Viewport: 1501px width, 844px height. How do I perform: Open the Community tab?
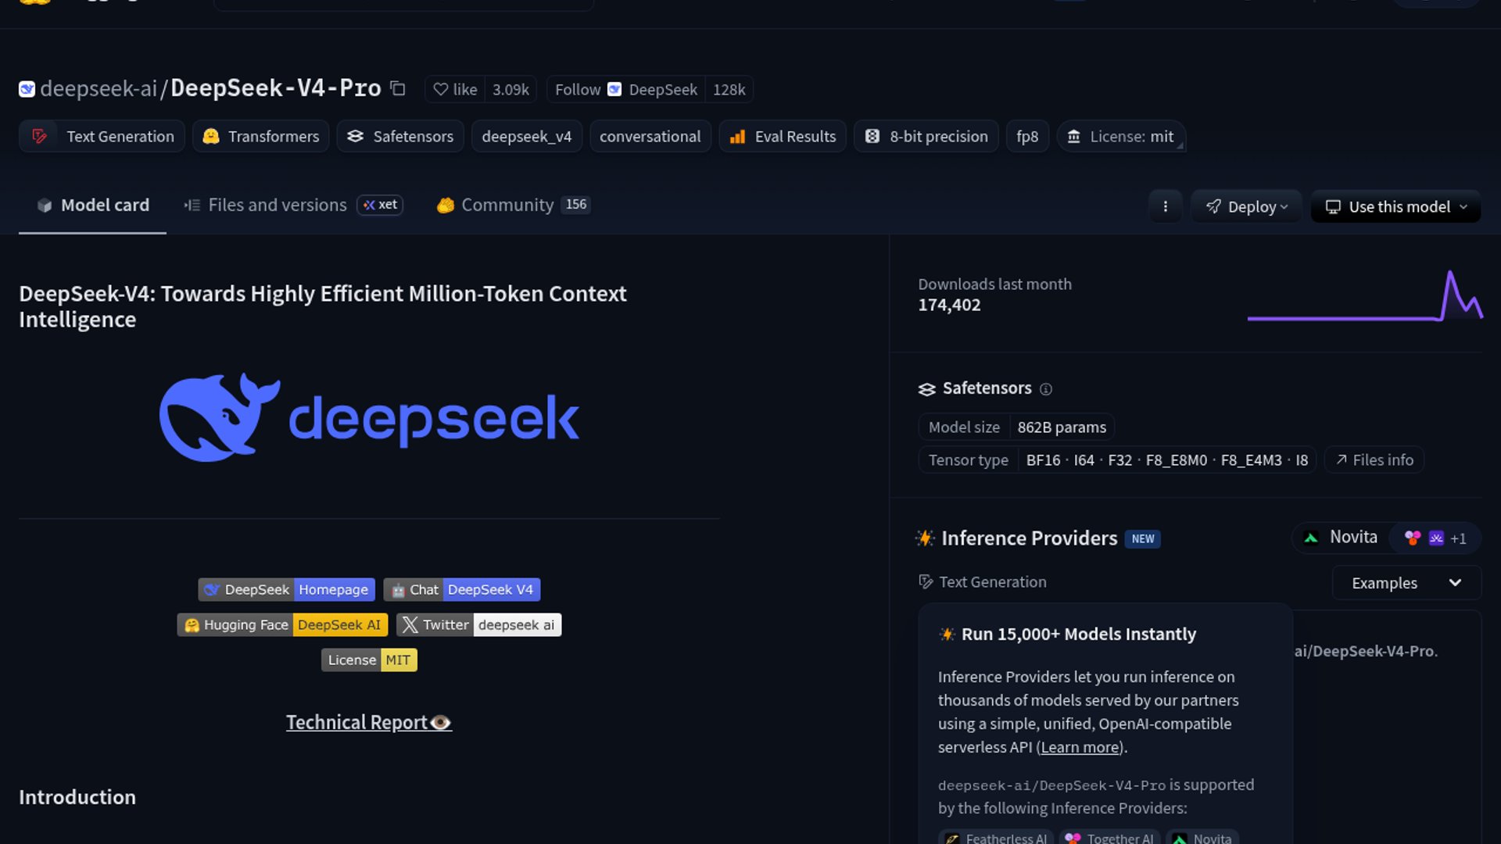tap(507, 205)
